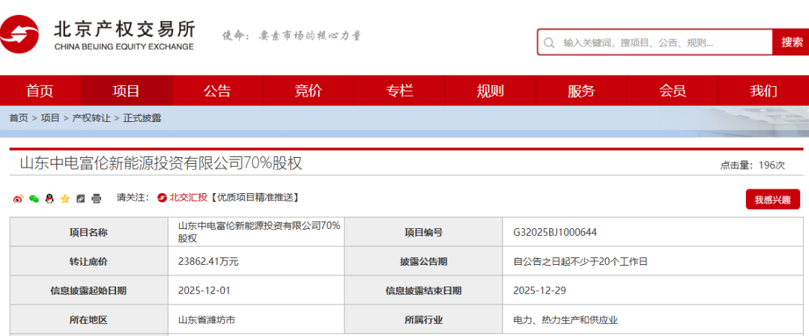
Task: Share via WeChat icon
Action: point(34,198)
